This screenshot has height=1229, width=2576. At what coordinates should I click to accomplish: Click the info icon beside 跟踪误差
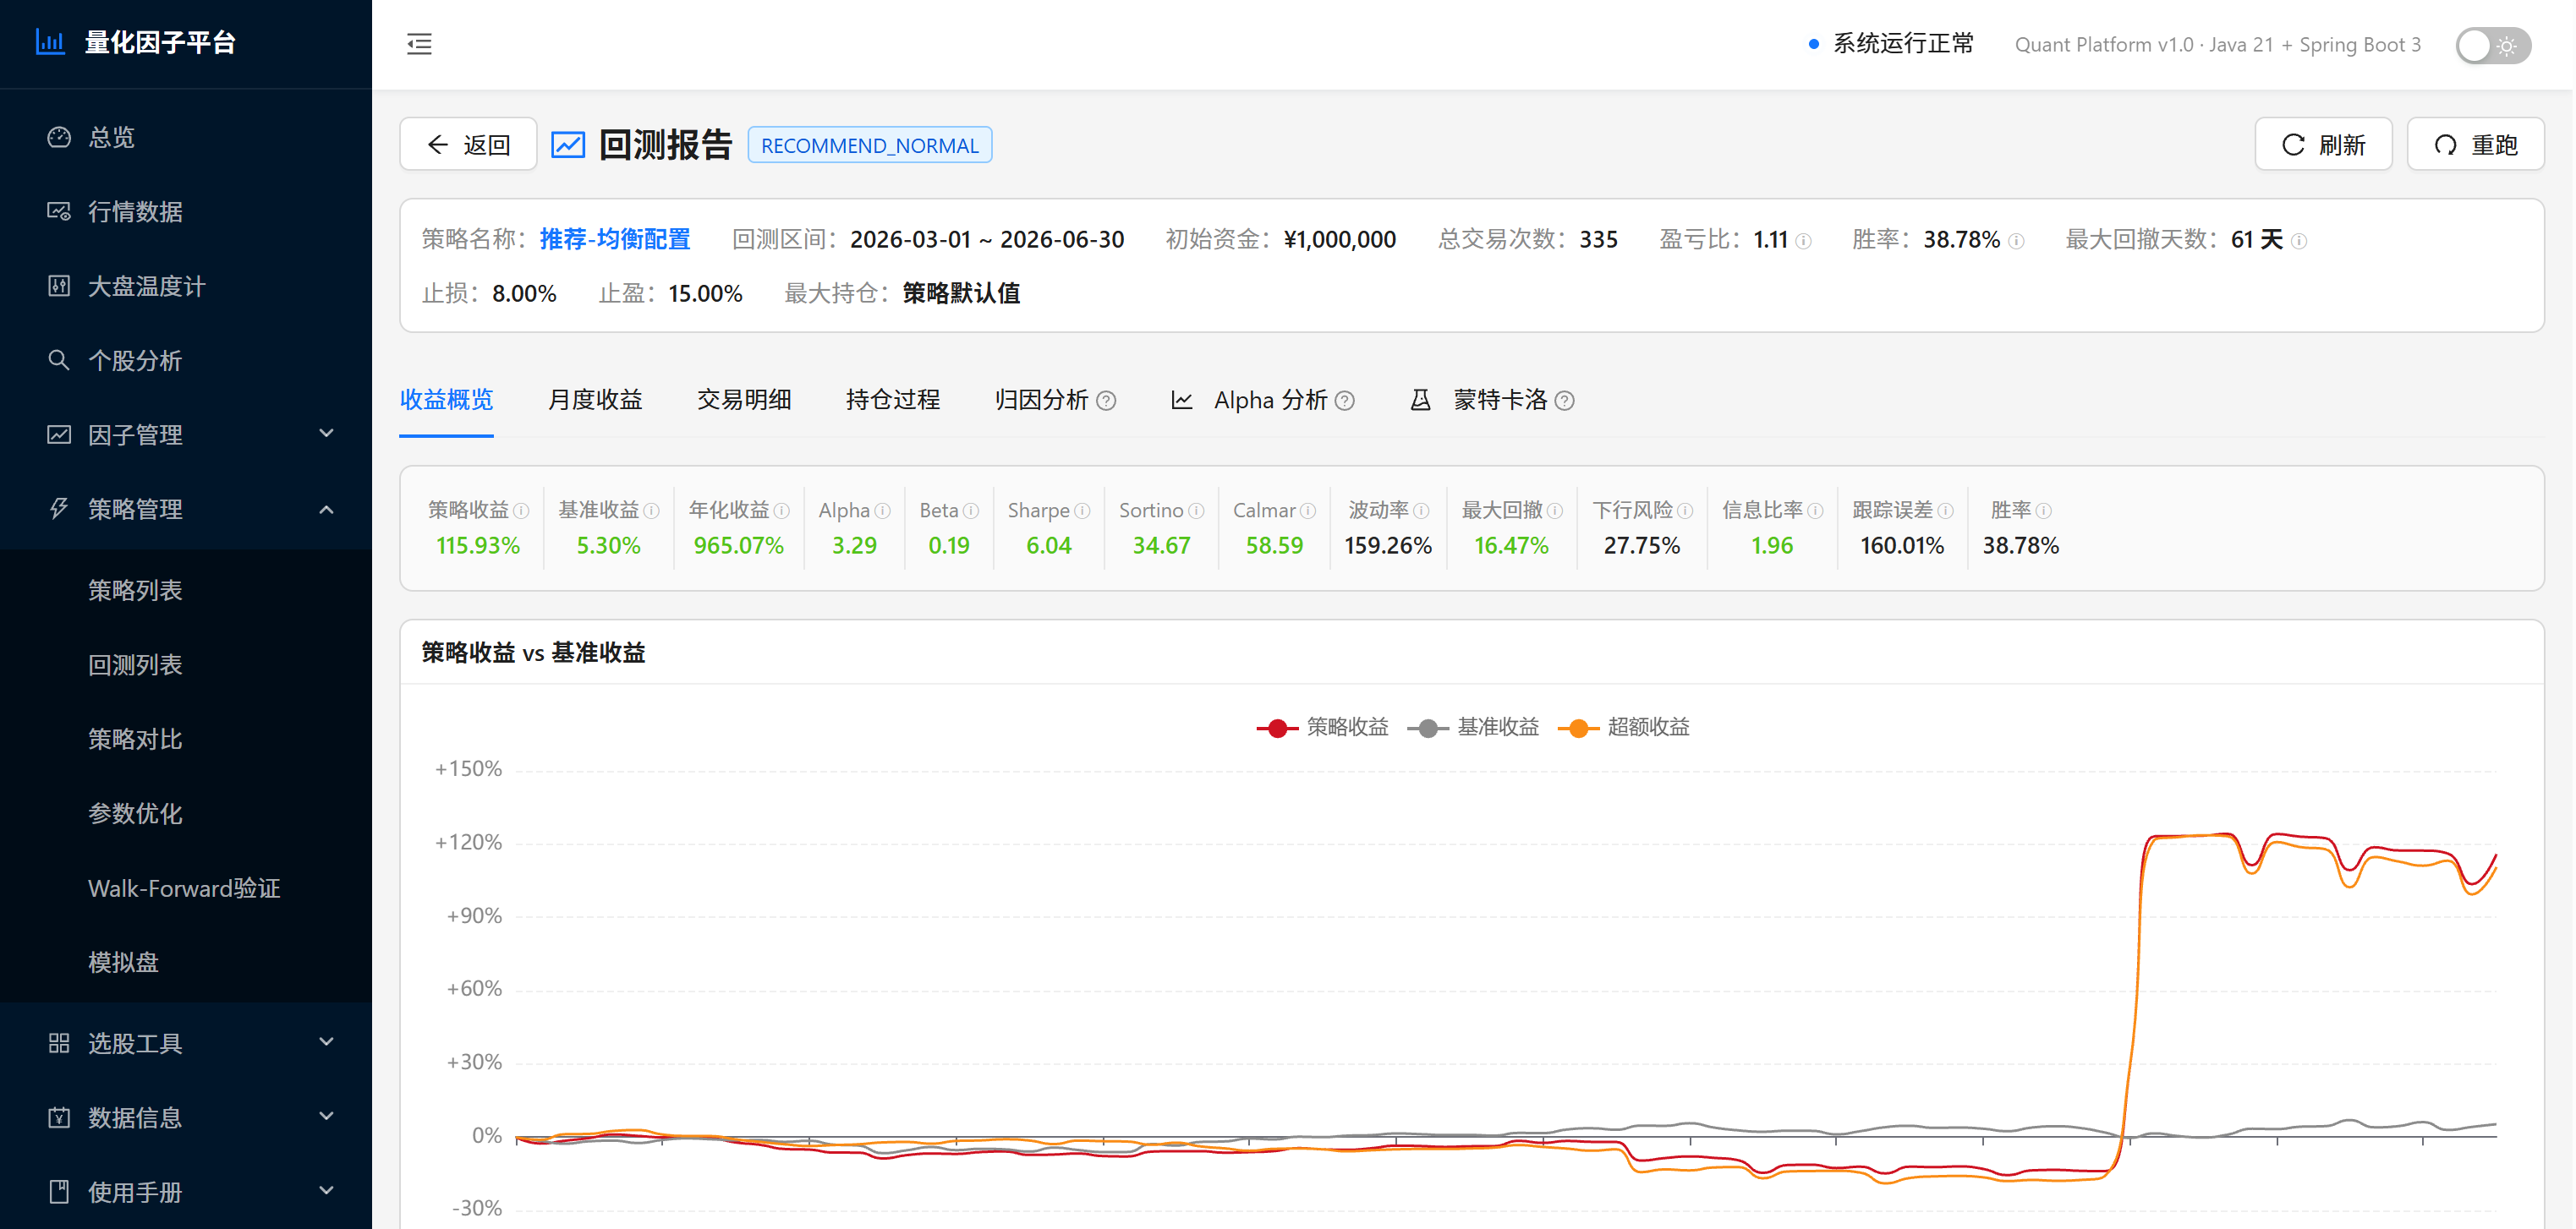[1945, 511]
